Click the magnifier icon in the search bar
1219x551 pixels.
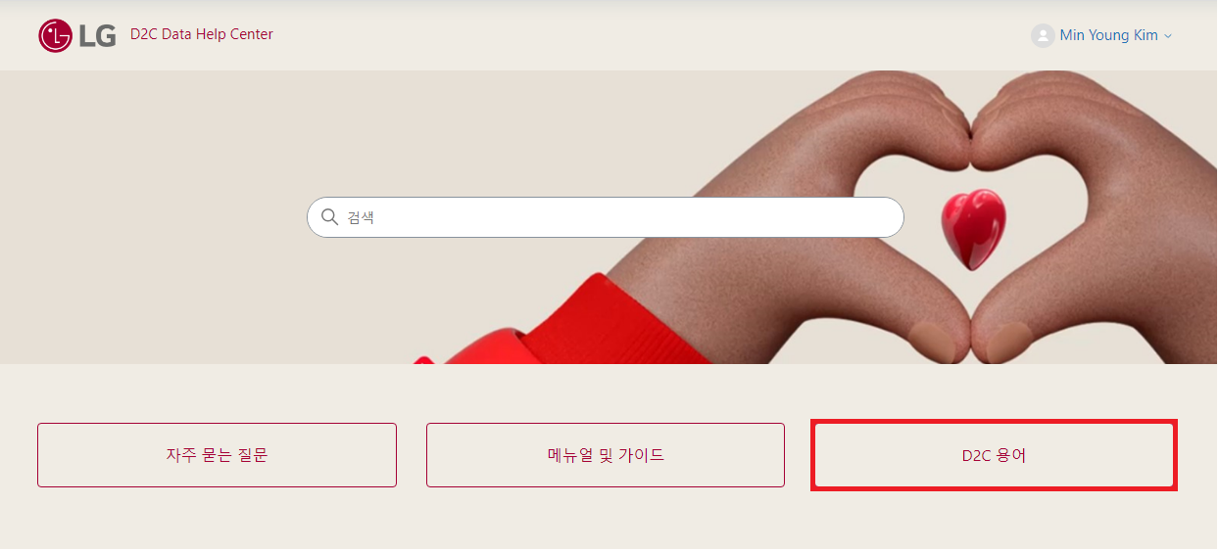click(x=330, y=217)
